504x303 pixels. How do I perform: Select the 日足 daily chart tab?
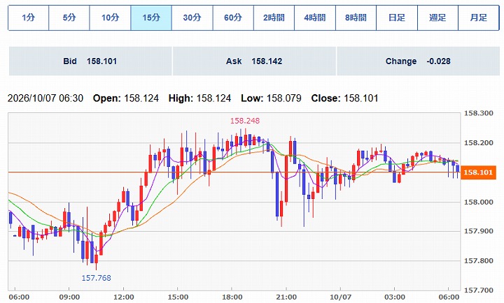397,17
